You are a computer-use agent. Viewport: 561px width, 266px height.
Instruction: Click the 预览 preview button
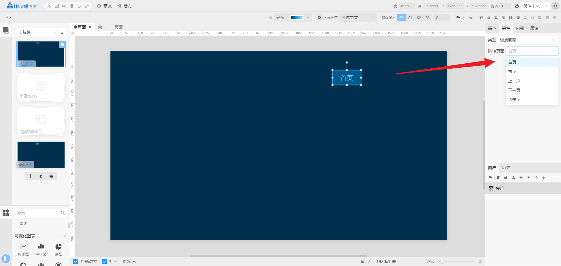[x=104, y=6]
